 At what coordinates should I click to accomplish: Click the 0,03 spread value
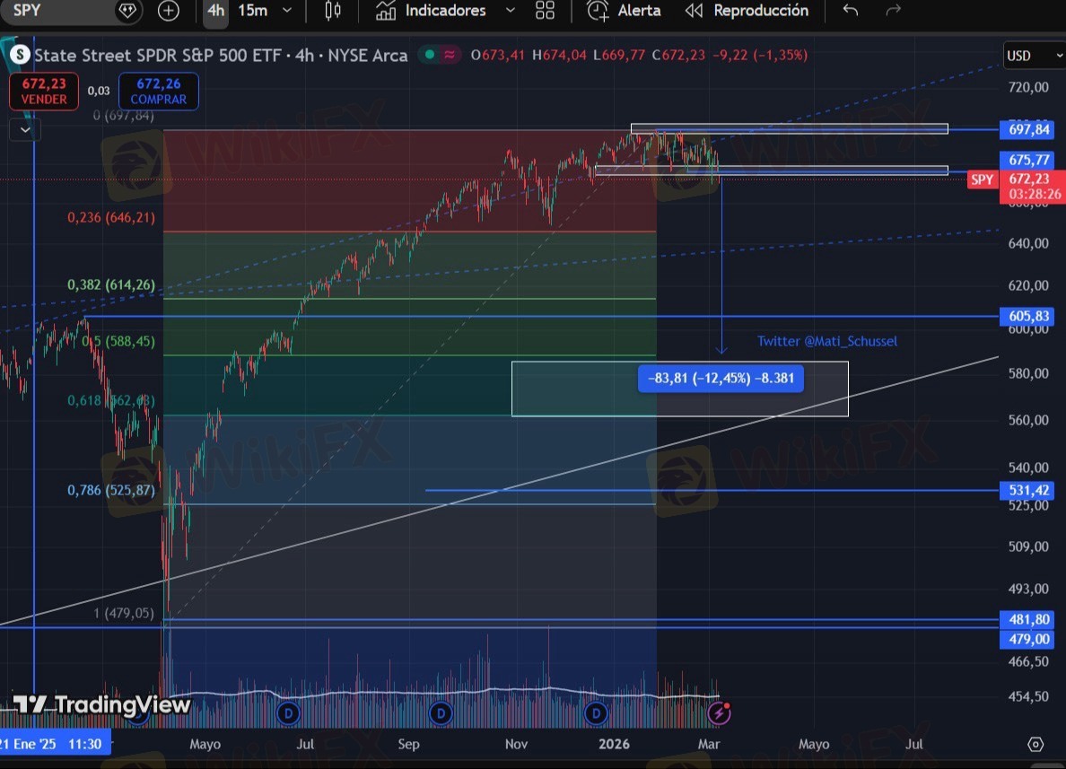(x=99, y=91)
